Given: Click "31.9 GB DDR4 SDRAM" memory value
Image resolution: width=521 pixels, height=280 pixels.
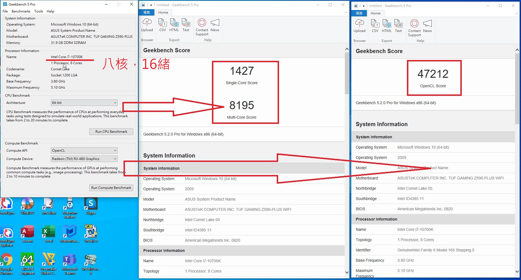Looking at the screenshot, I should click(x=68, y=43).
